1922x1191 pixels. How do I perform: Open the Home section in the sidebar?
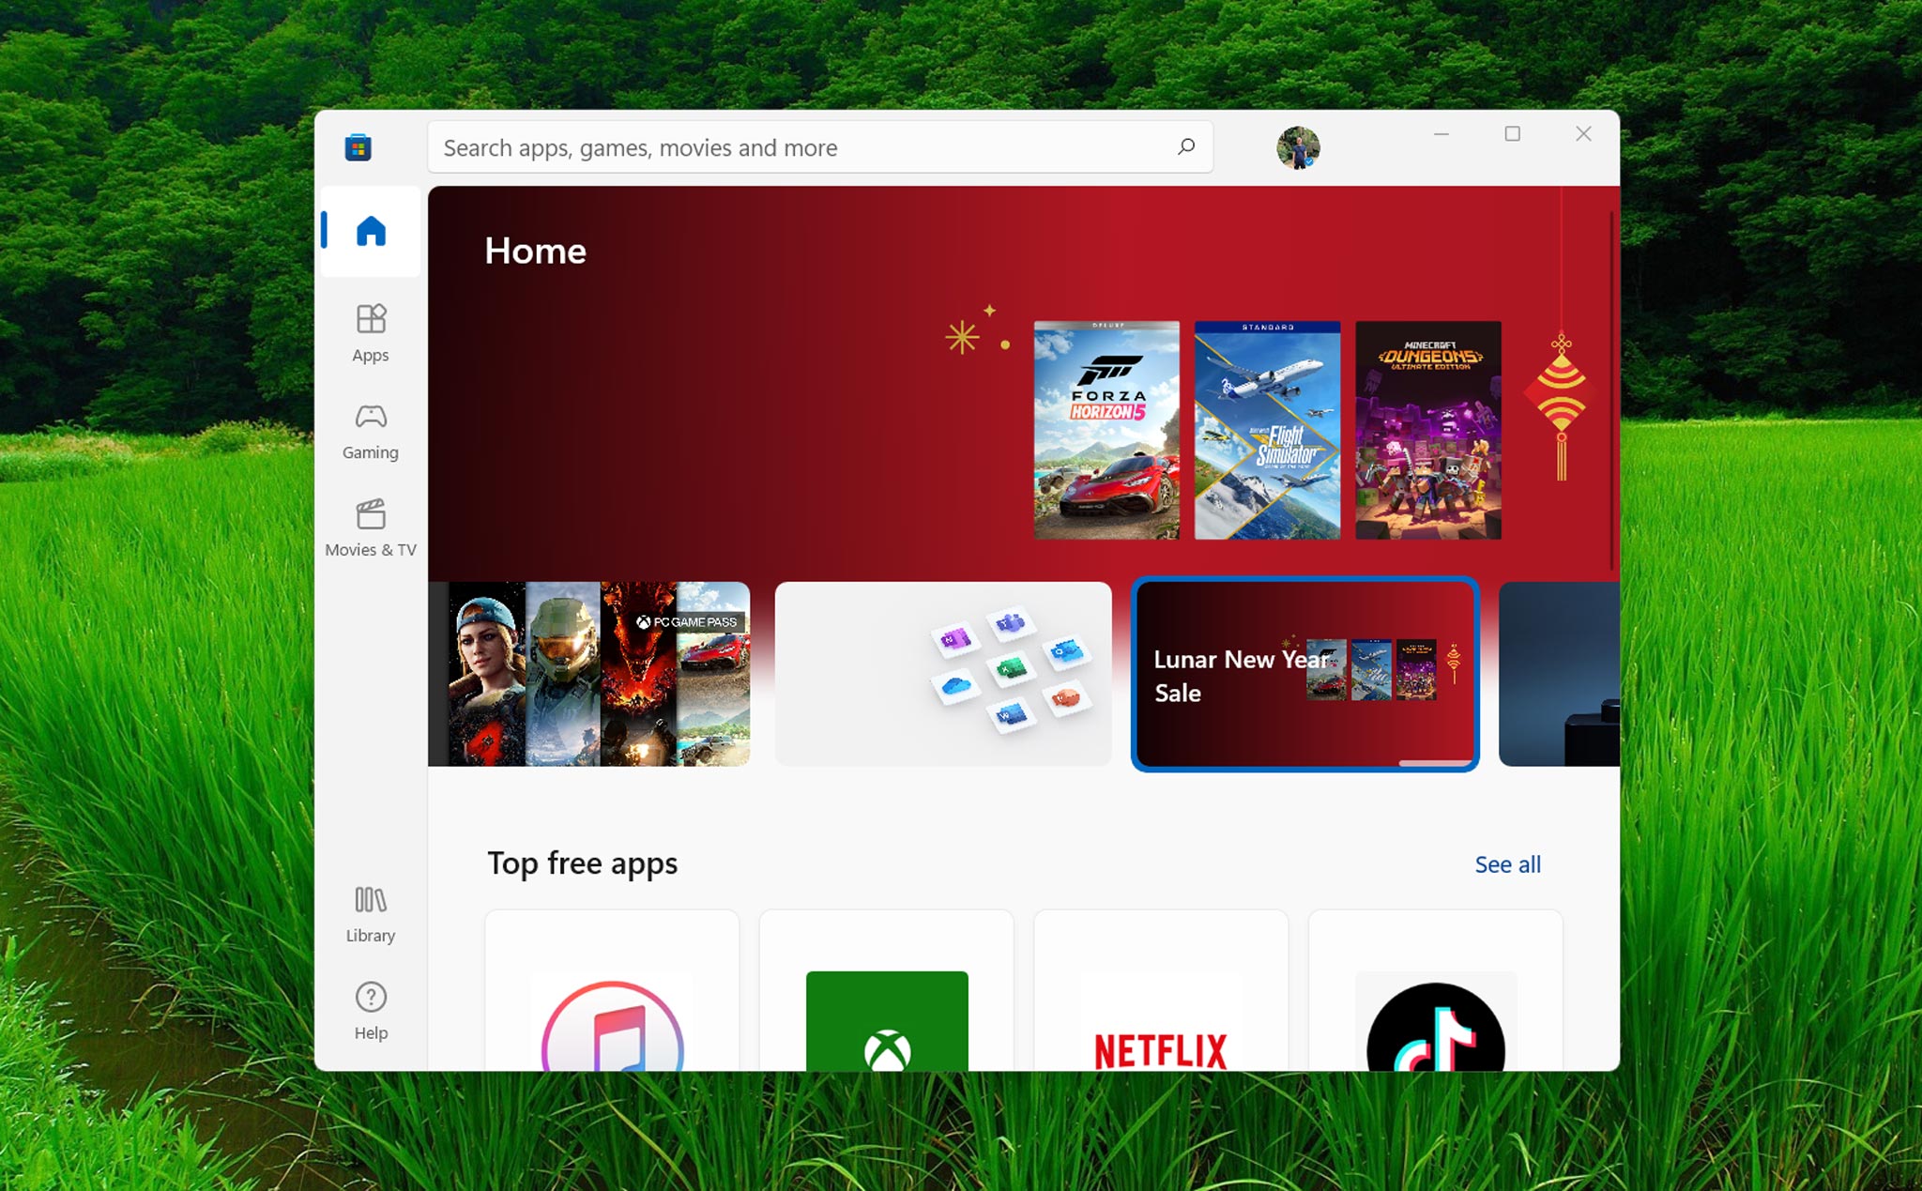click(x=370, y=233)
